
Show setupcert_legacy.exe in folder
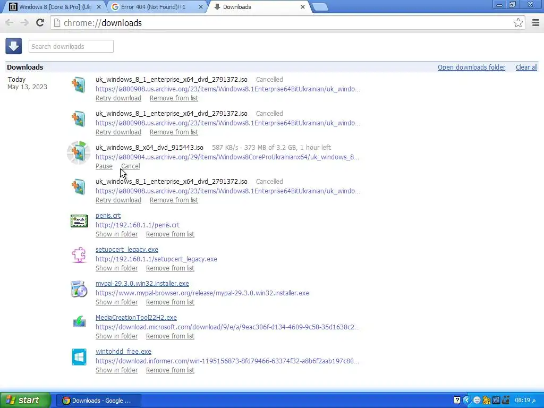116,268
